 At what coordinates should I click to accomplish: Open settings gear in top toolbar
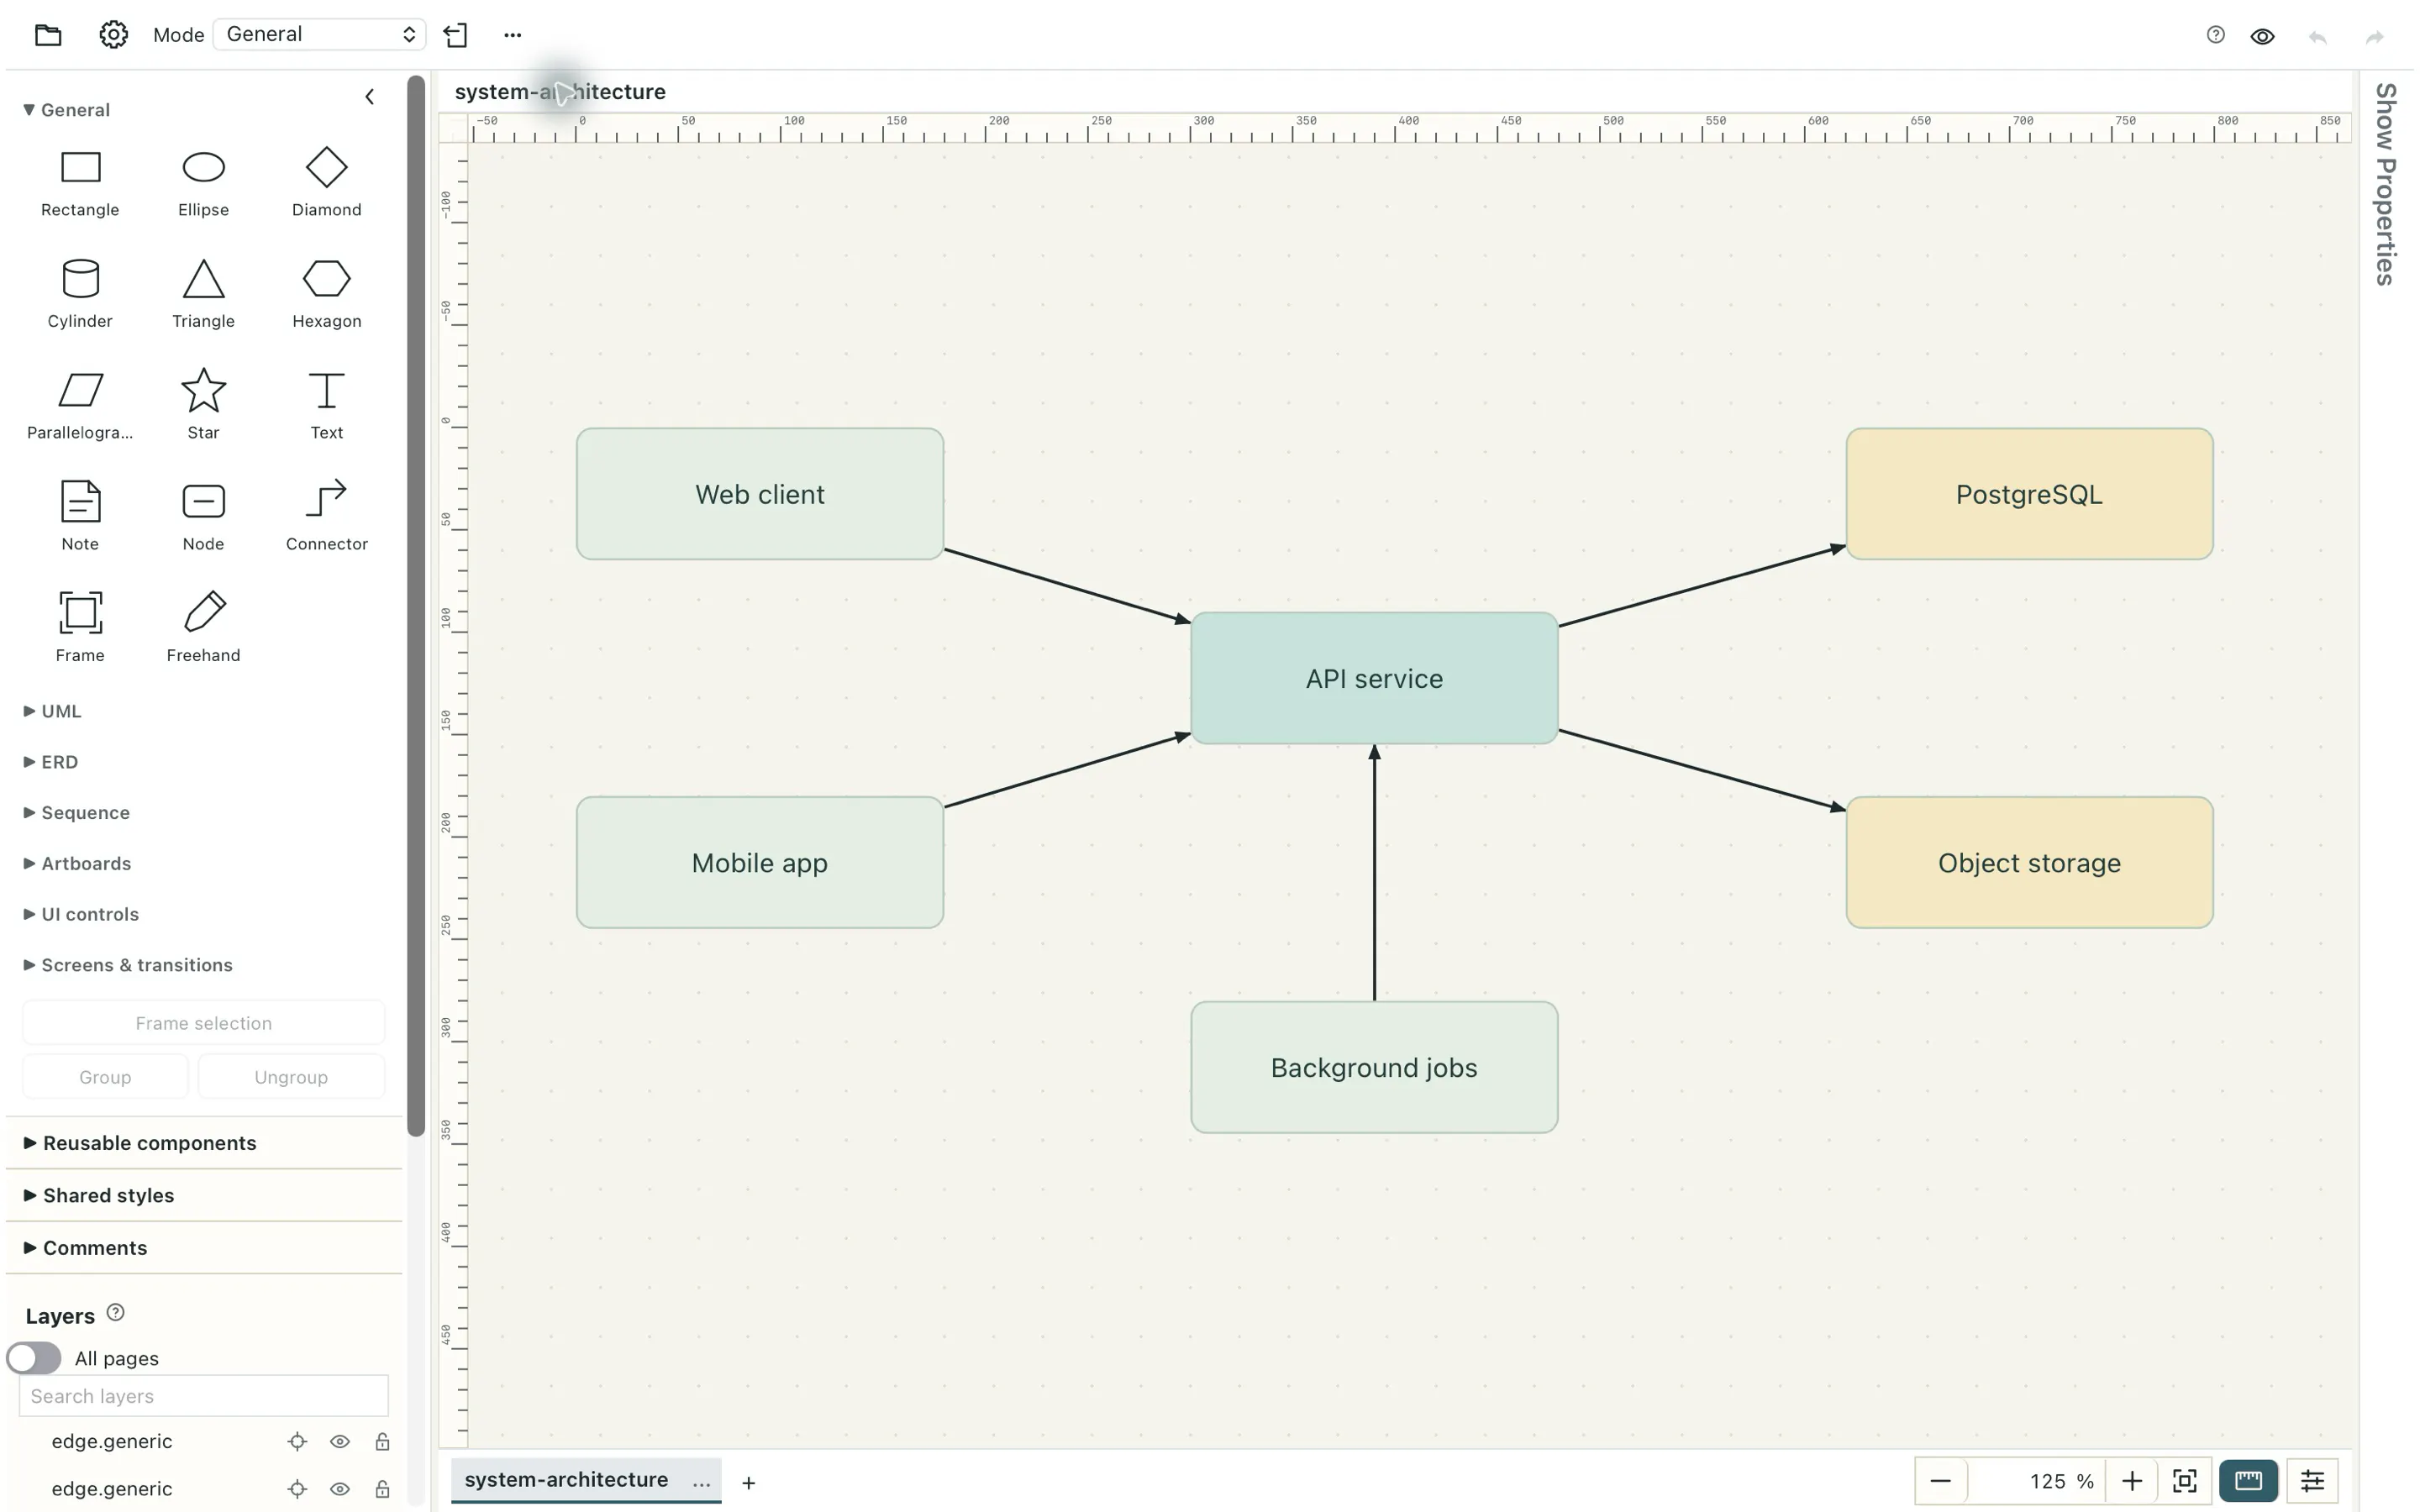[x=113, y=35]
